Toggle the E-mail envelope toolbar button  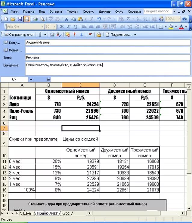(27, 19)
